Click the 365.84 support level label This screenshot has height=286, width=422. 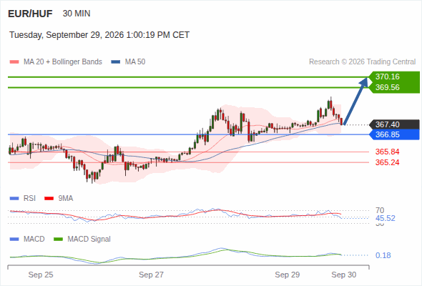pos(387,152)
